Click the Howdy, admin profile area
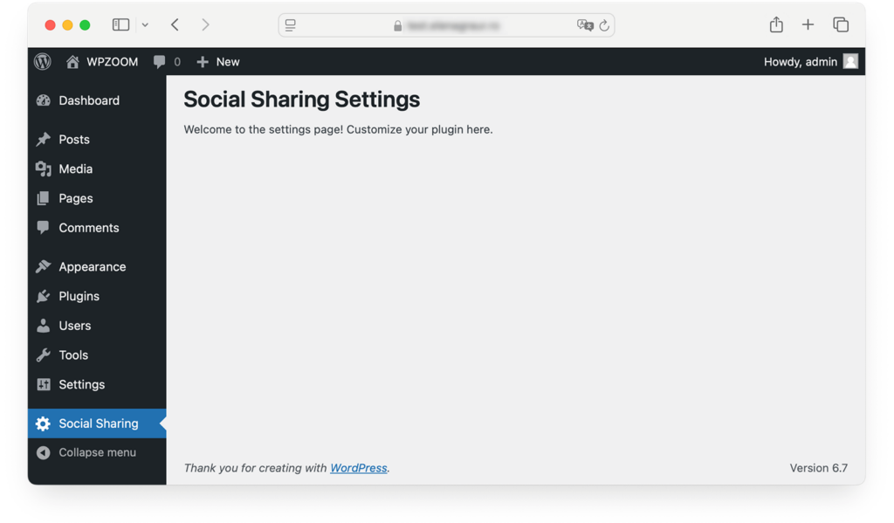 810,62
